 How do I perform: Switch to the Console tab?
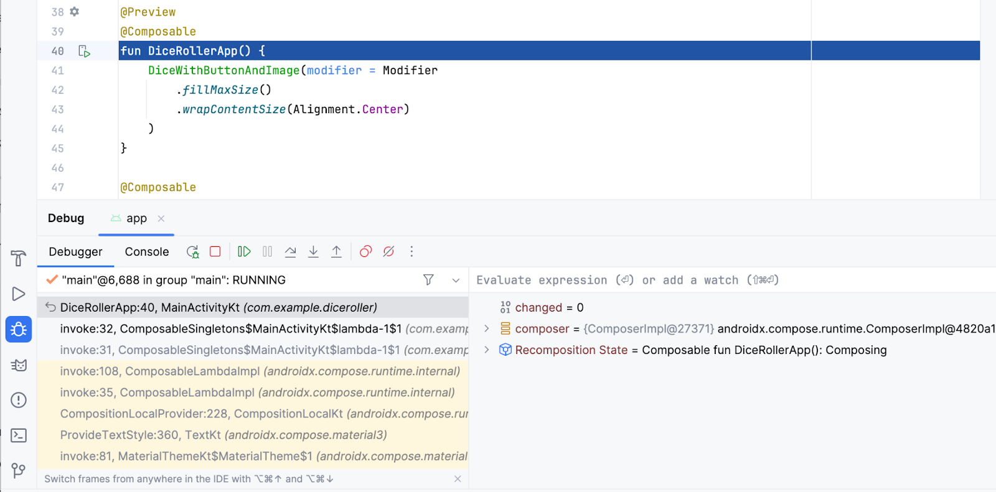(146, 252)
